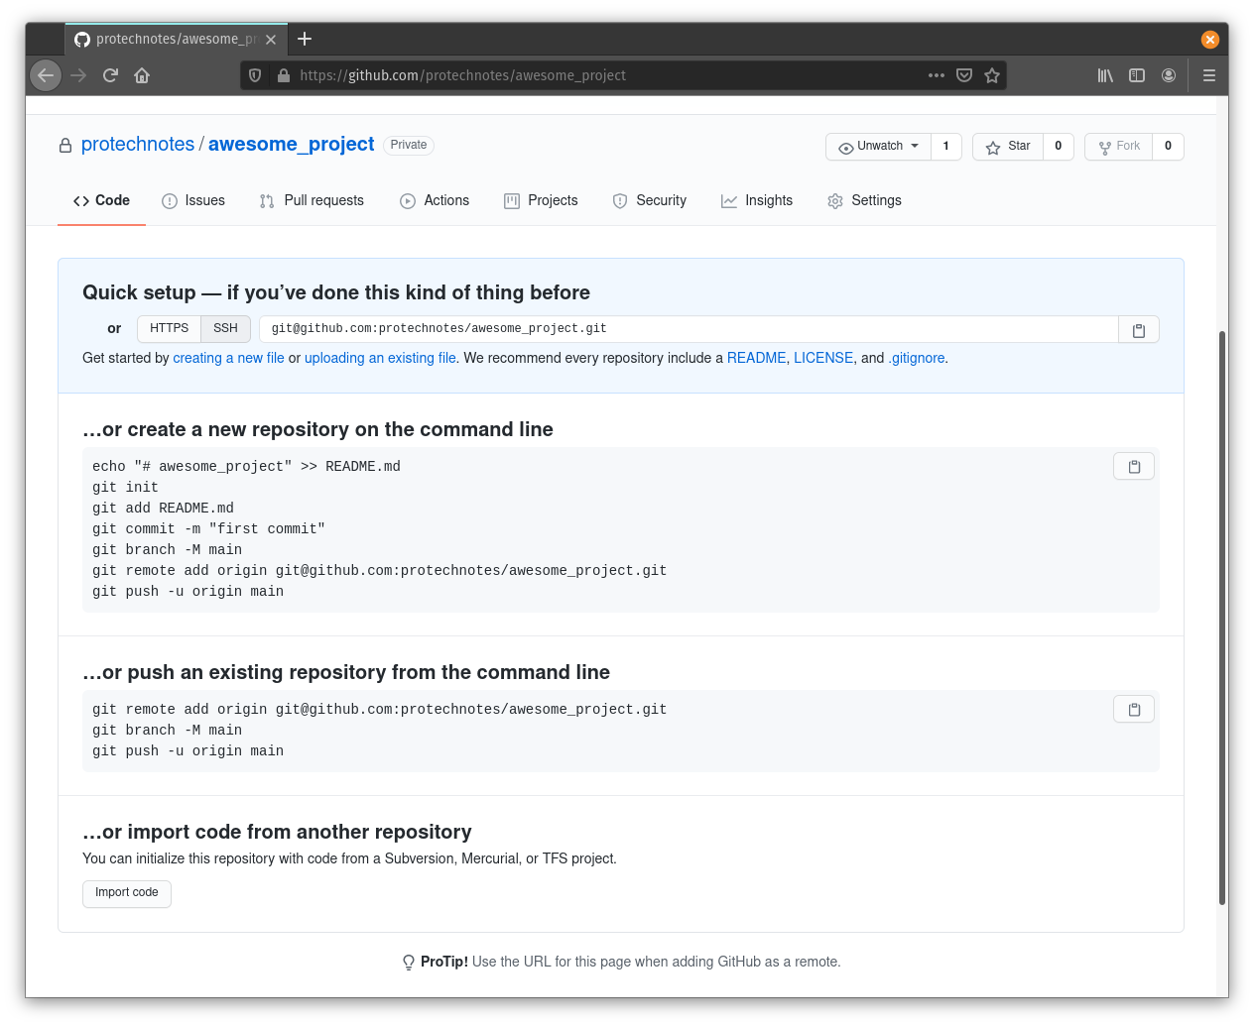Toggle the browser sidebar icon

(x=1137, y=75)
